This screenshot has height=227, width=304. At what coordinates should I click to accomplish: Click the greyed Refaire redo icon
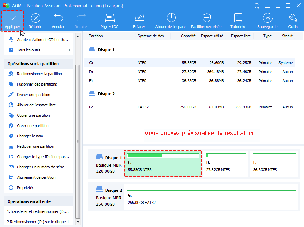(81, 18)
